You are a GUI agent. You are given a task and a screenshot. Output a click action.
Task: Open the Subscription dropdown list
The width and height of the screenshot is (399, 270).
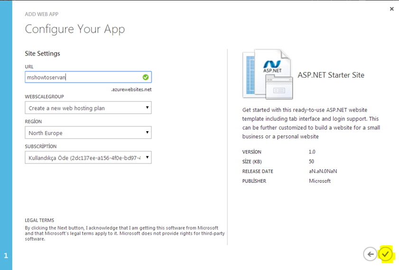click(88, 158)
